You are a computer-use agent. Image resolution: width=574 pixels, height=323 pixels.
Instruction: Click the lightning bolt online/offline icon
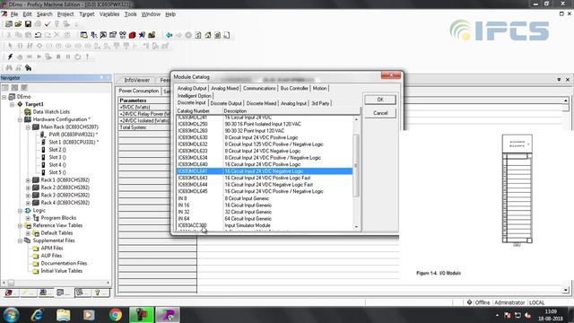10,57
